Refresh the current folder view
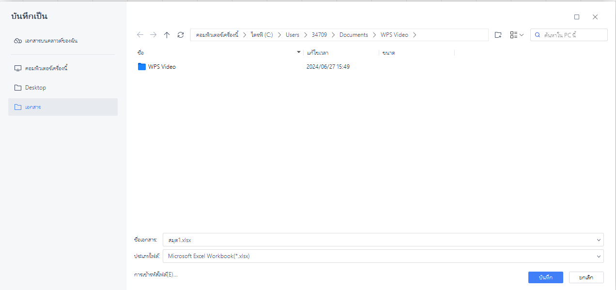The width and height of the screenshot is (616, 290). 181,34
